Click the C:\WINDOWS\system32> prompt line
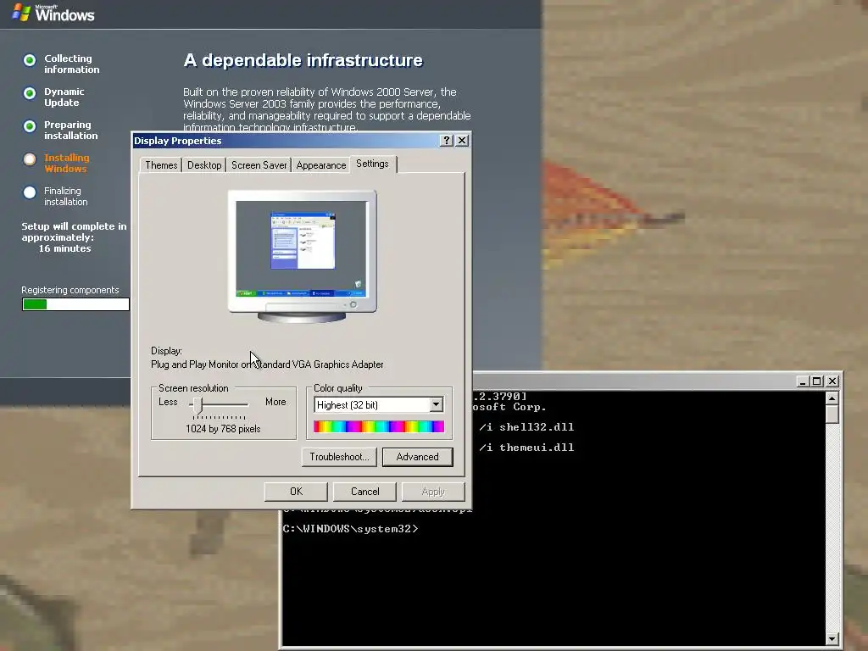The image size is (868, 651). tap(350, 529)
